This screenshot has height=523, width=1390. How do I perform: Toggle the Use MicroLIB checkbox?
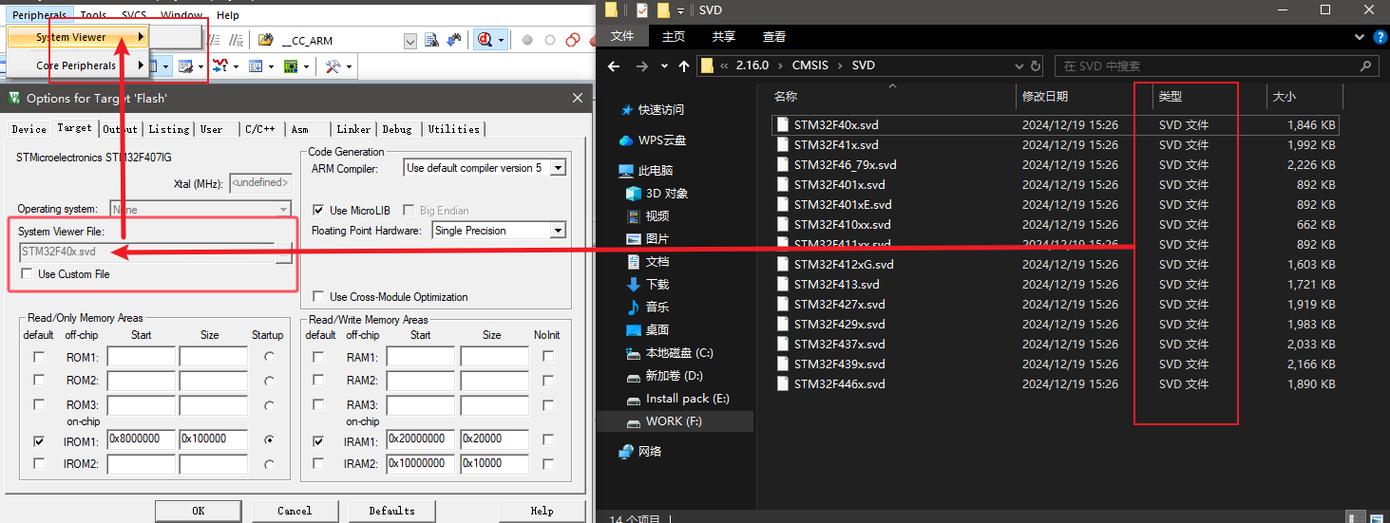(318, 211)
